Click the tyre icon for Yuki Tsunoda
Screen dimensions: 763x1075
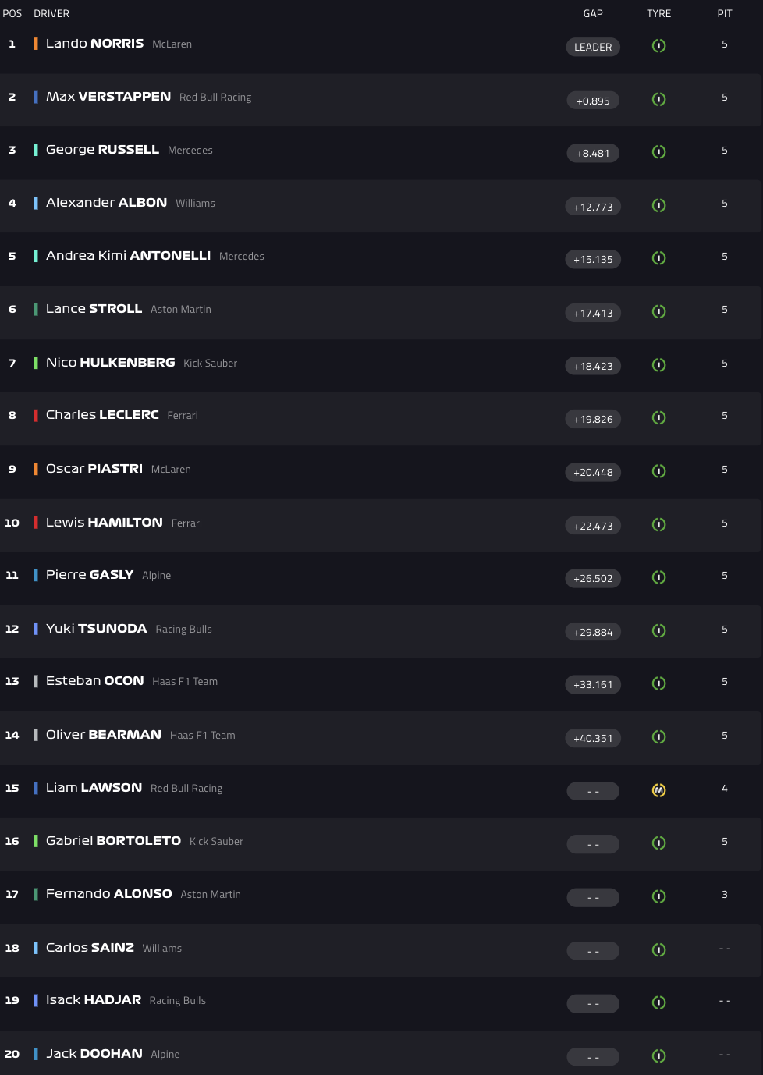click(x=658, y=631)
